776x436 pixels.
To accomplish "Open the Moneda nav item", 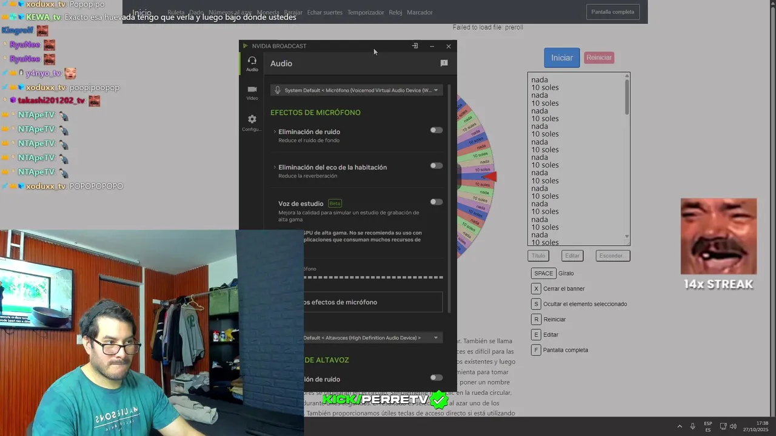I will pyautogui.click(x=268, y=12).
